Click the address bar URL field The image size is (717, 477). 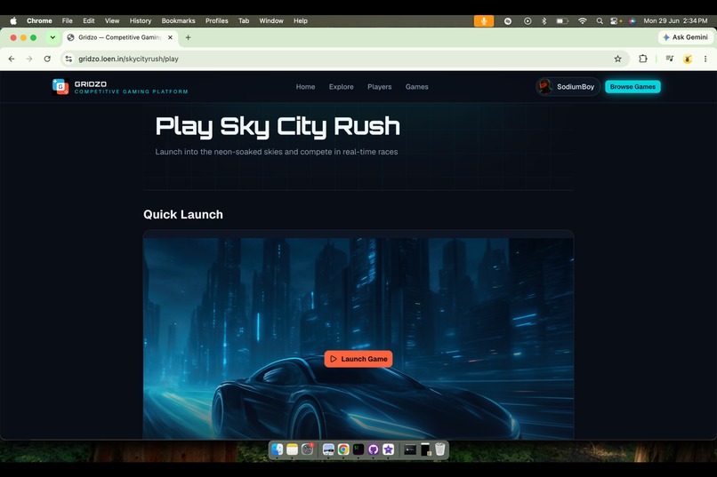click(345, 59)
